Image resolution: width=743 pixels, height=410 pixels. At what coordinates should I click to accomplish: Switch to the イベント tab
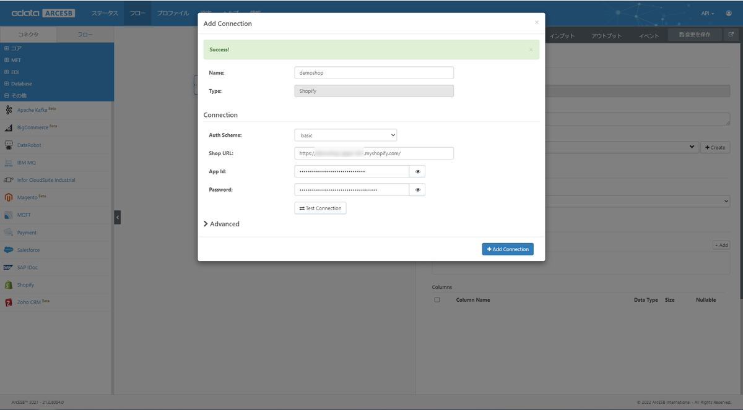[x=649, y=36]
